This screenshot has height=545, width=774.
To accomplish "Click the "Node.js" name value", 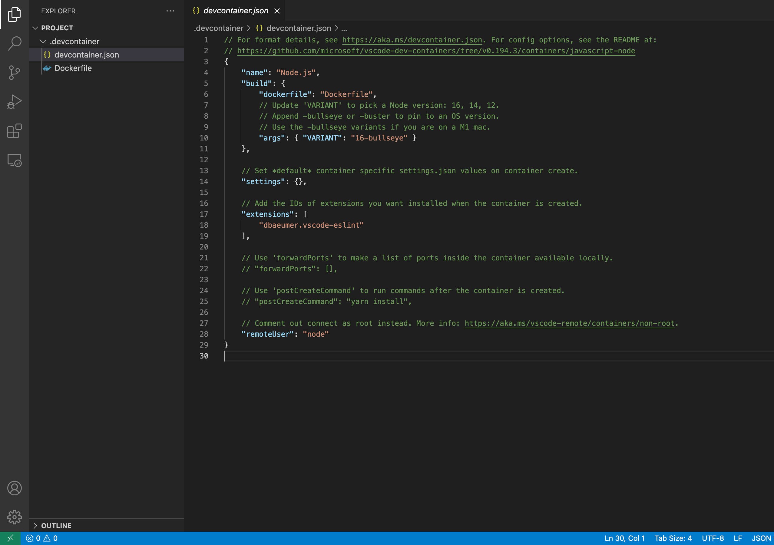I will [296, 73].
